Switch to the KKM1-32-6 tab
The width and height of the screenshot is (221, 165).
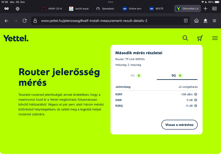(52, 9)
